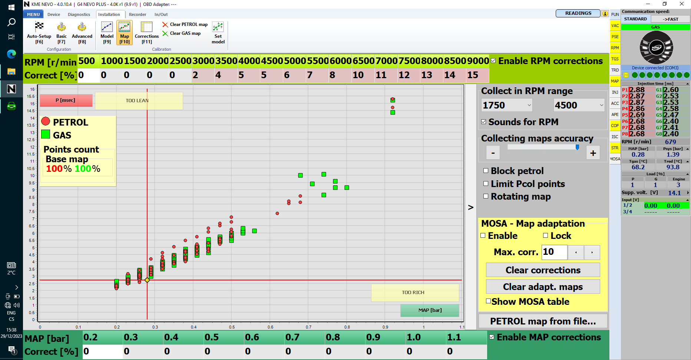Click the Clear corrections button
Image resolution: width=691 pixels, height=360 pixels.
[543, 270]
